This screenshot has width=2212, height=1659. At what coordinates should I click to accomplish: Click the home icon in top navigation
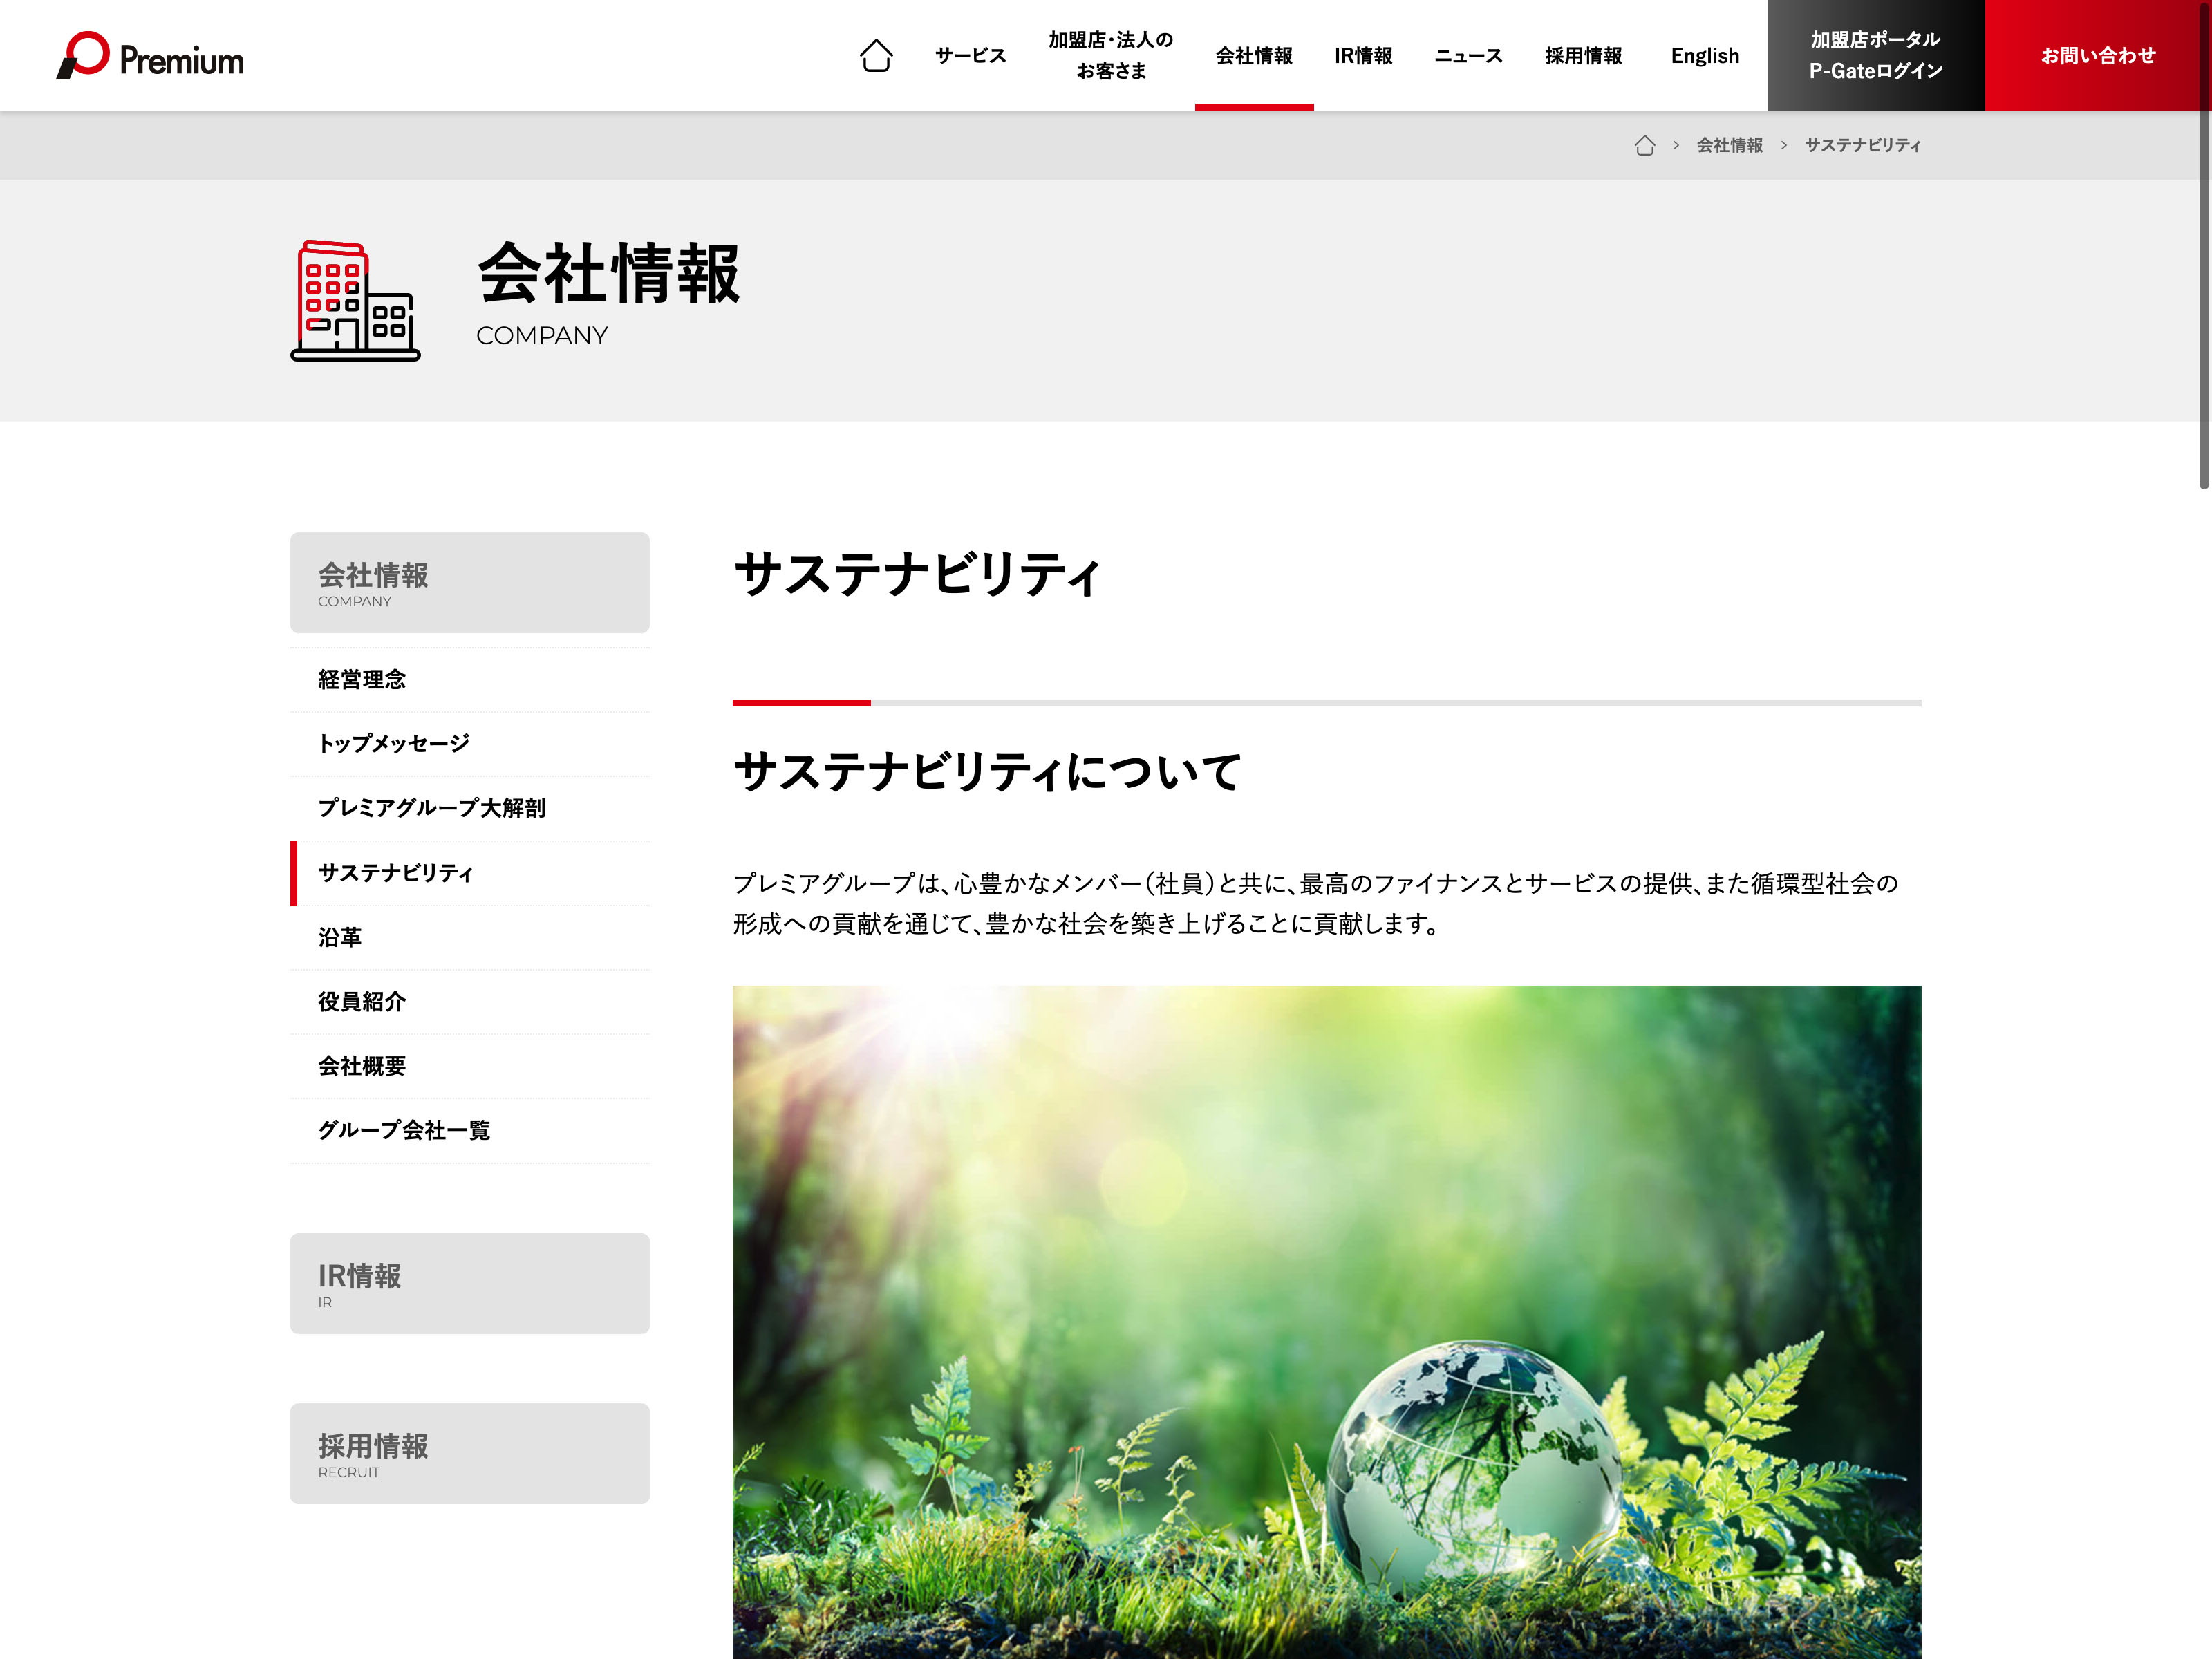point(876,56)
